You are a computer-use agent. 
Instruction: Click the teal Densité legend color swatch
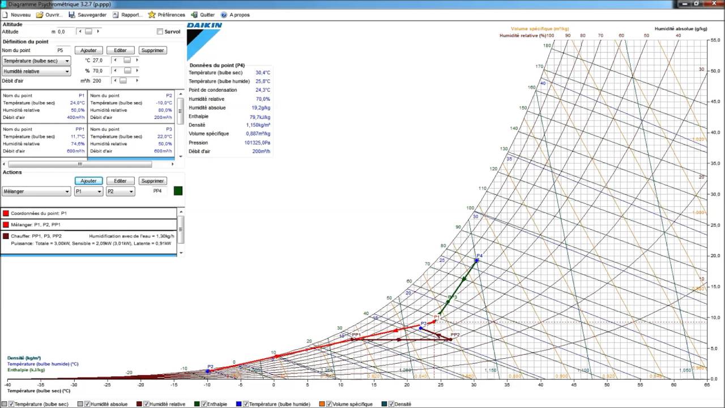click(x=385, y=404)
